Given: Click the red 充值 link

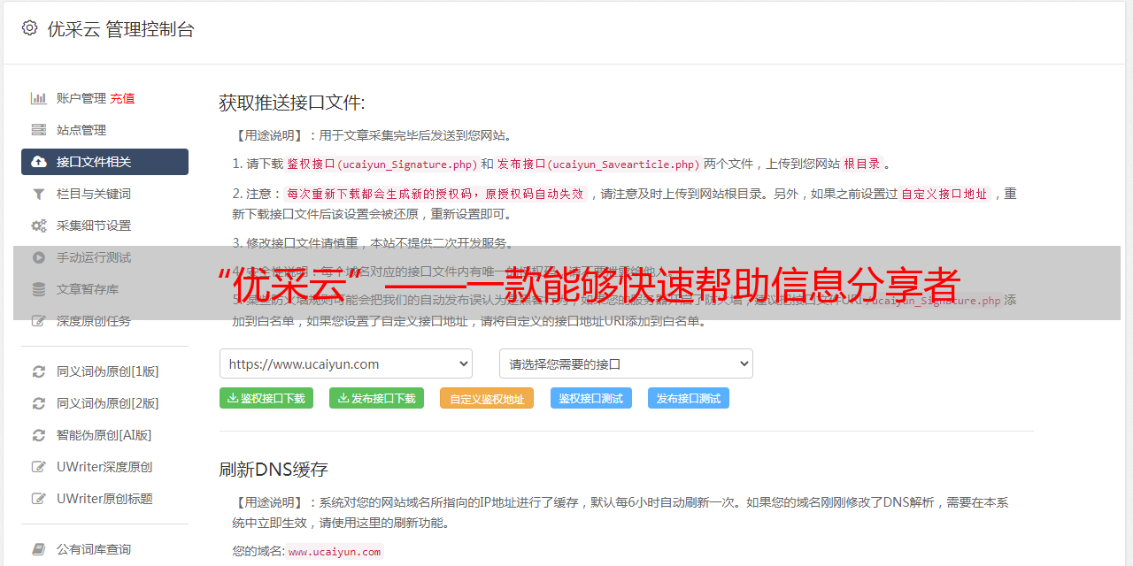Looking at the screenshot, I should point(122,98).
